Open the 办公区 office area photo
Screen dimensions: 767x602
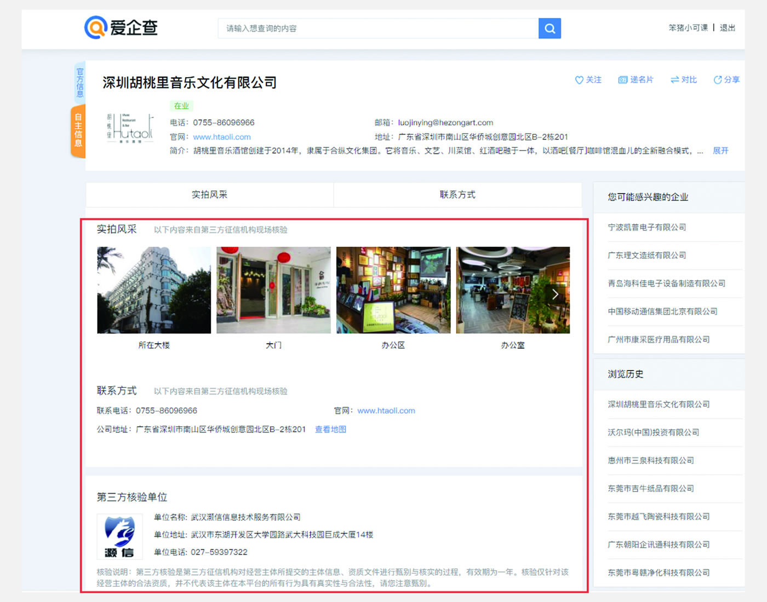pyautogui.click(x=393, y=290)
